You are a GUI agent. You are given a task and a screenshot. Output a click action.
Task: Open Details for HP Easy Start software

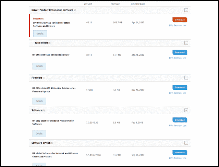(x=39, y=134)
